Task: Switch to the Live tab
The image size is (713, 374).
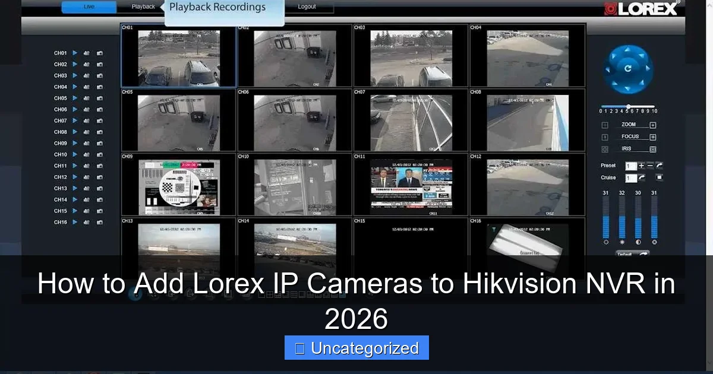Action: point(88,6)
